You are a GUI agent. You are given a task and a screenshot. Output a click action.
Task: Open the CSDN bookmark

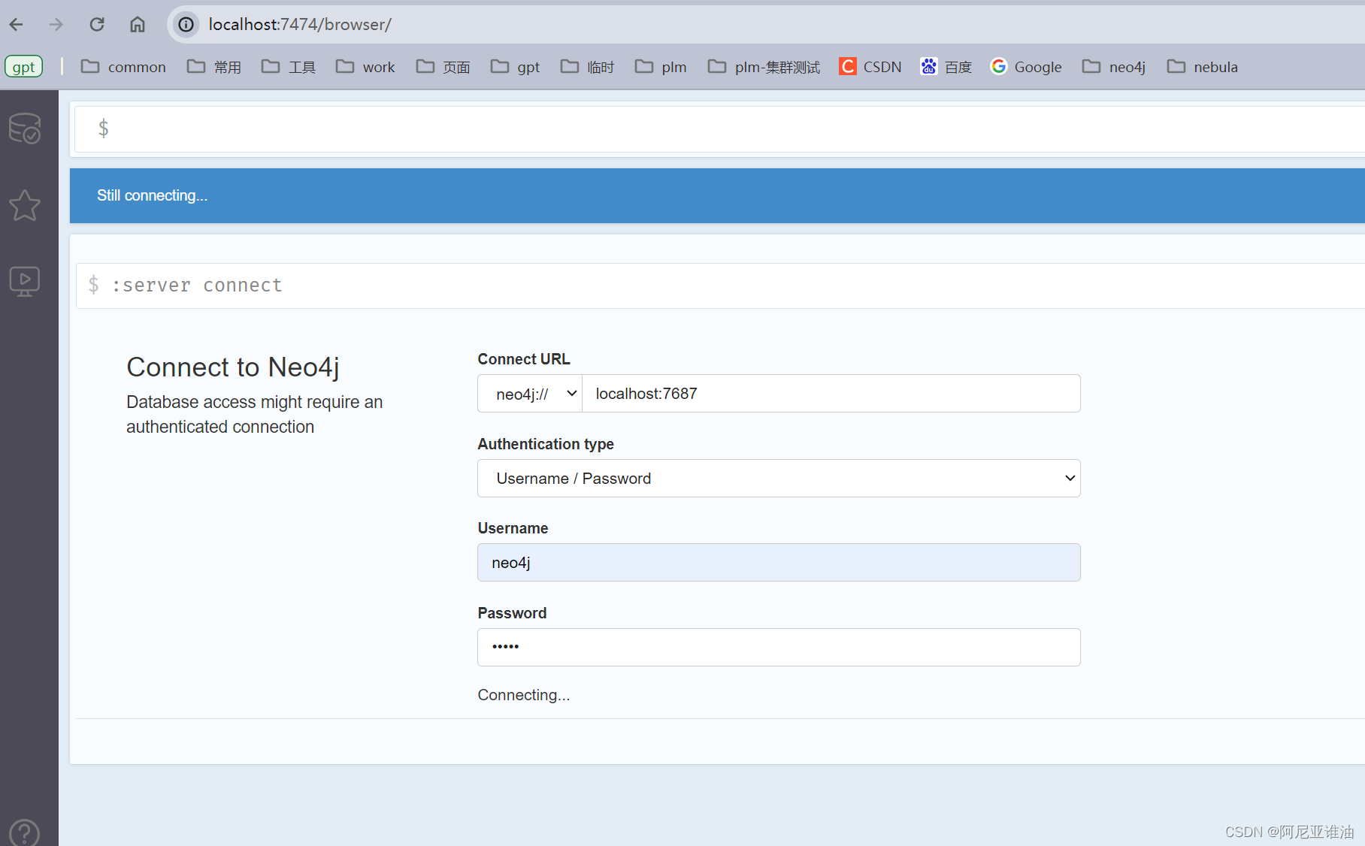[870, 67]
